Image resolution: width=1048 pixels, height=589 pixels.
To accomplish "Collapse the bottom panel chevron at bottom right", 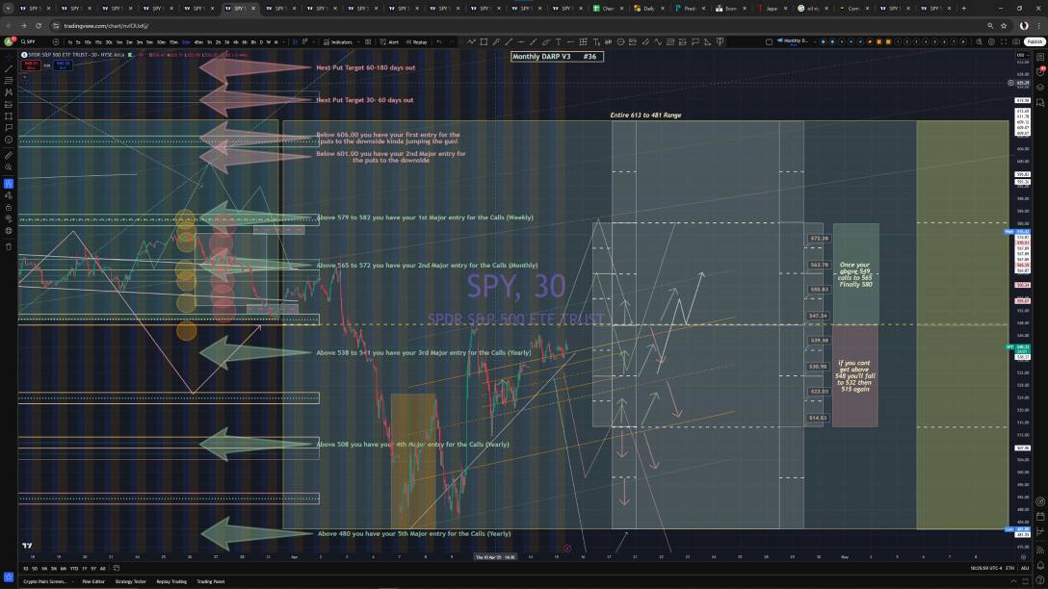I will pos(1014,581).
